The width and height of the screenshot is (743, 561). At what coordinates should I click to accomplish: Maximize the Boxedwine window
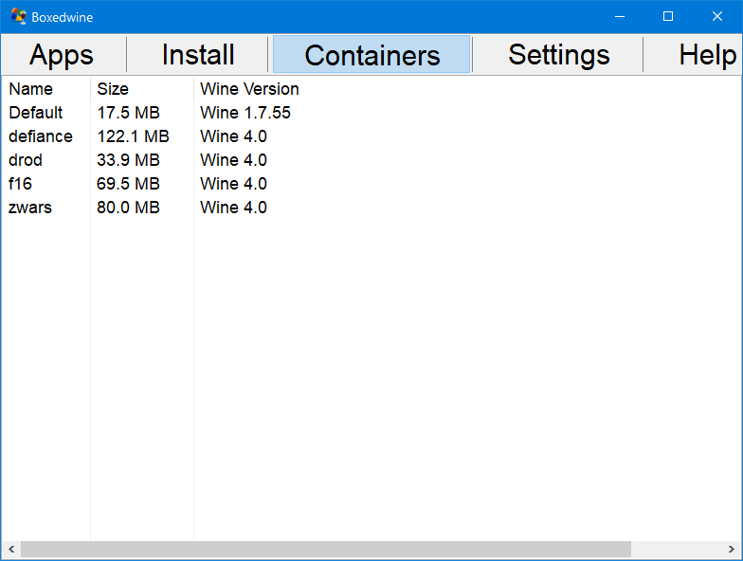coord(668,16)
